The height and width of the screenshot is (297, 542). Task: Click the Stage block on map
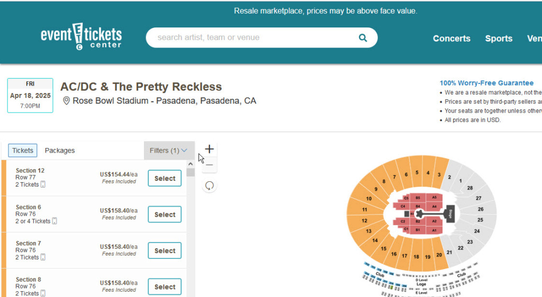point(450,214)
